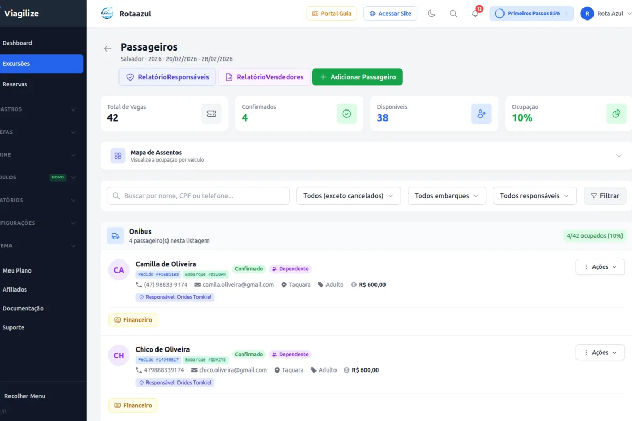Click Responsável: Orides Tomkiel under Chico

coord(175,383)
